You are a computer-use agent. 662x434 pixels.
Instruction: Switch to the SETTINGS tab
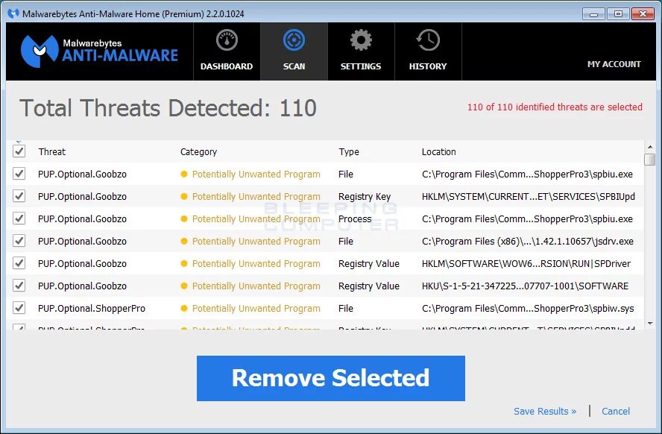[x=361, y=51]
